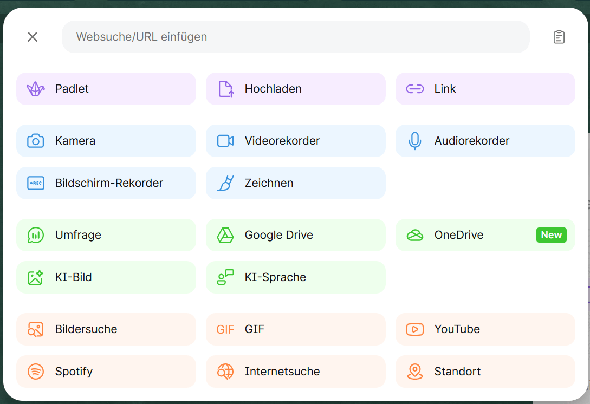Screen dimensions: 590x404
Task: Start the Videorekorder option
Action: (x=295, y=141)
